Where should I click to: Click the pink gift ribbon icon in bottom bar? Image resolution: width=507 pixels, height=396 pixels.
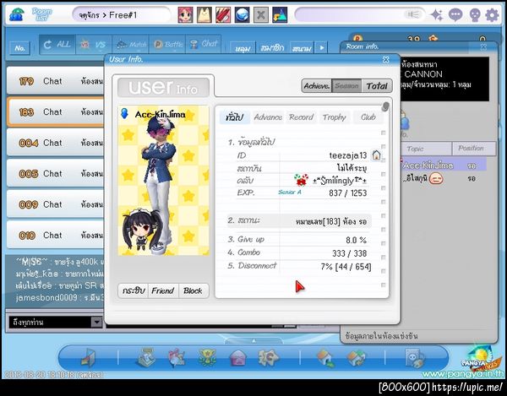[177, 357]
